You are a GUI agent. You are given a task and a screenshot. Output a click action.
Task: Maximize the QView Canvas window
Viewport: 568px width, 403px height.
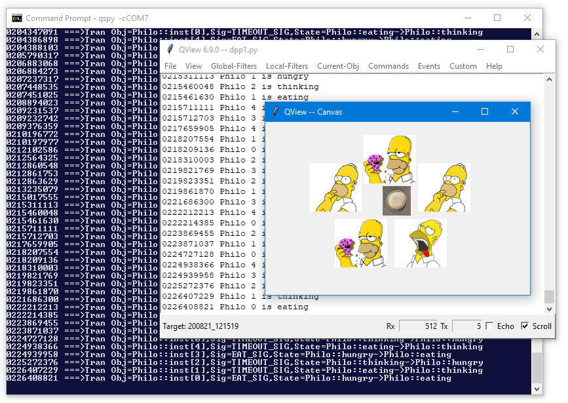[x=485, y=112]
